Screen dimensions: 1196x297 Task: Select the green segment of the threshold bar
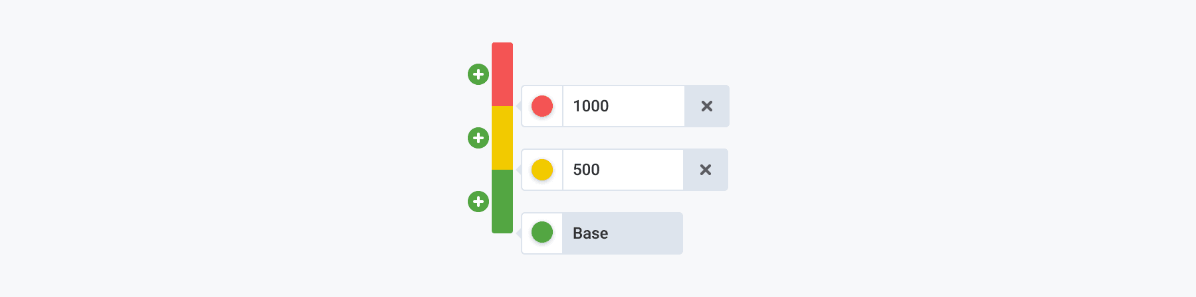pyautogui.click(x=502, y=202)
